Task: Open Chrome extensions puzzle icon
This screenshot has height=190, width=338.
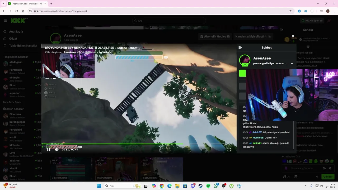Action: pyautogui.click(x=312, y=11)
